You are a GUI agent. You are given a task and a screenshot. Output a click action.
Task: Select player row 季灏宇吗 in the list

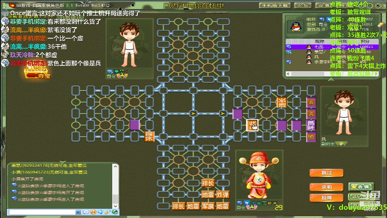click(x=332, y=62)
